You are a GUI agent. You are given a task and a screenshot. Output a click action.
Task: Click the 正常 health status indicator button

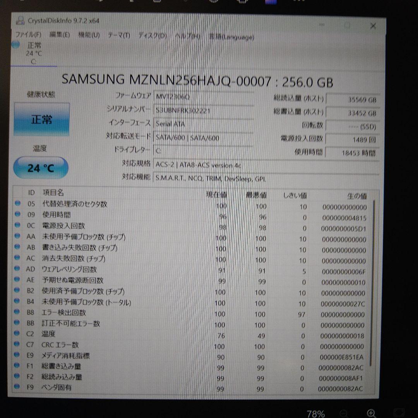coord(41,119)
